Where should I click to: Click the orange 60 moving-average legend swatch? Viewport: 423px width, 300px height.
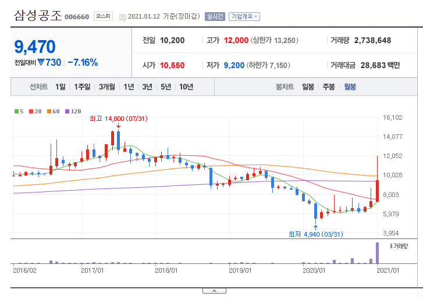click(x=49, y=111)
